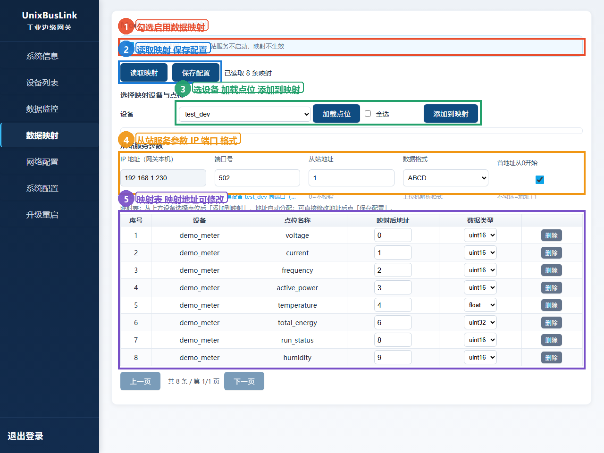Open 系统信息 in the sidebar

click(42, 56)
